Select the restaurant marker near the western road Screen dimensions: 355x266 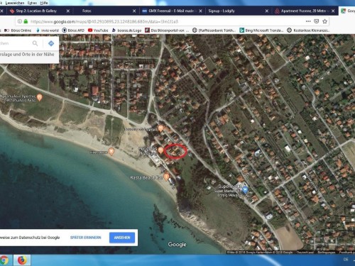[40, 97]
